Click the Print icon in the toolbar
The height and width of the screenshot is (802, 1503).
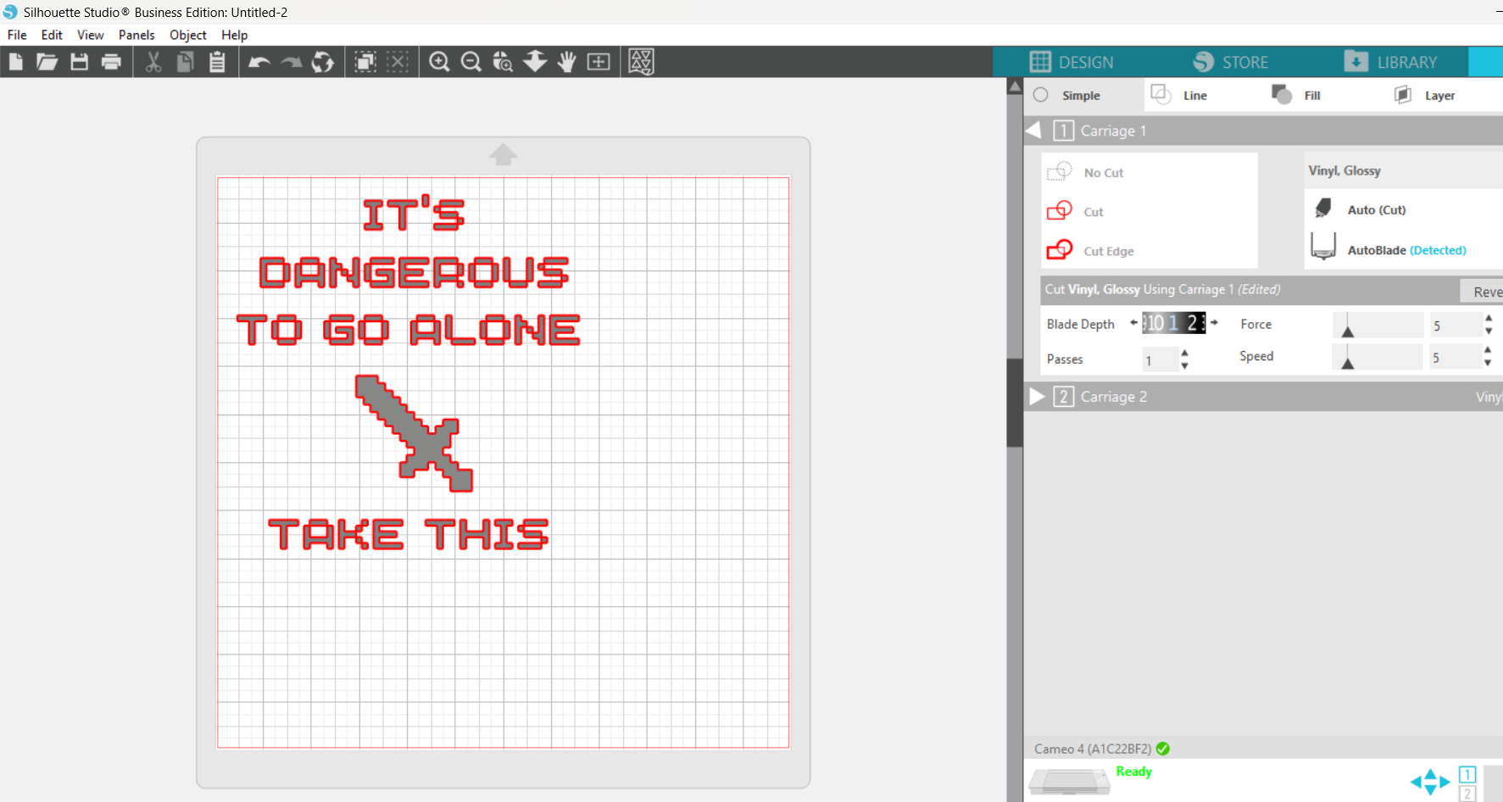[x=111, y=62]
